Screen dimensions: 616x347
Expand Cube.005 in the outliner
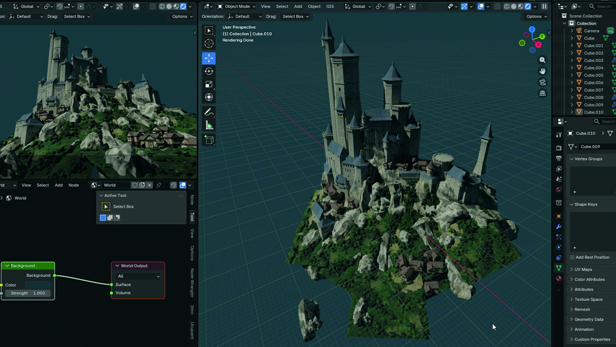point(572,75)
